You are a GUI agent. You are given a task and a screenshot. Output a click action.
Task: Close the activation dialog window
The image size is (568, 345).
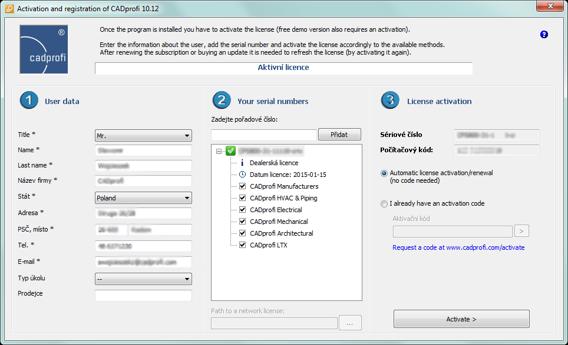pos(550,6)
